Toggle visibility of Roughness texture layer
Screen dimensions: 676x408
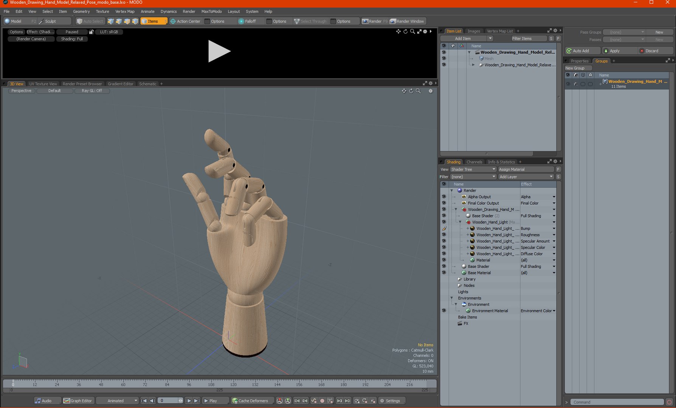pyautogui.click(x=444, y=235)
